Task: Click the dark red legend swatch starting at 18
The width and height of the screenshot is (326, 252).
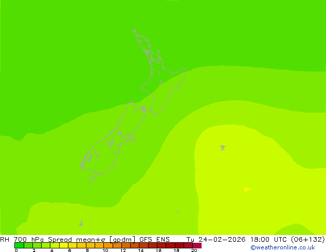Action: point(179,245)
